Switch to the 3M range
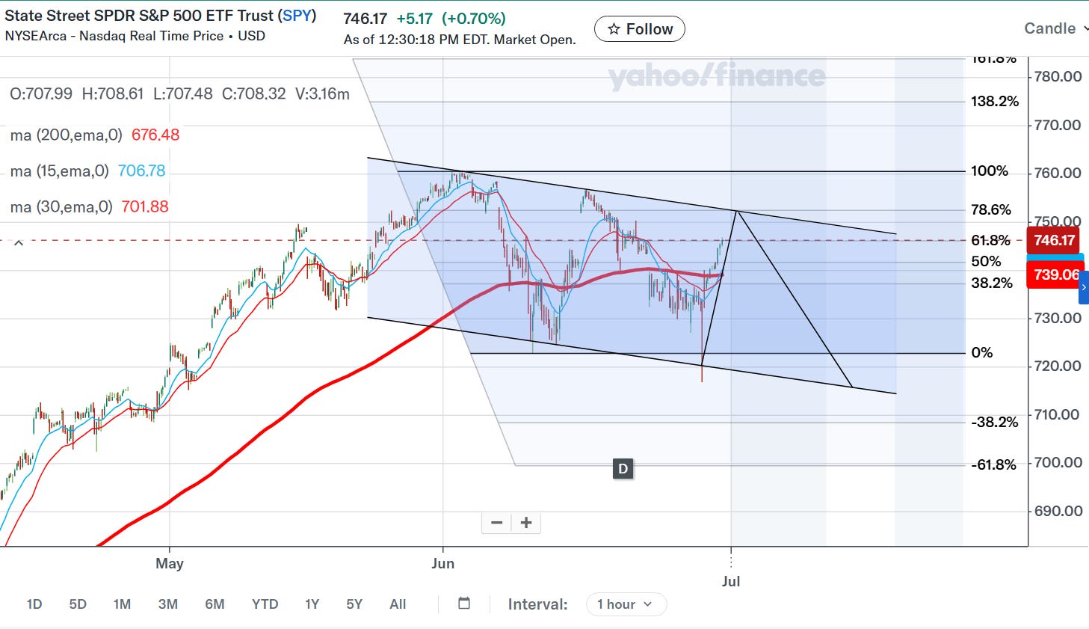This screenshot has width=1089, height=629. coord(168,604)
